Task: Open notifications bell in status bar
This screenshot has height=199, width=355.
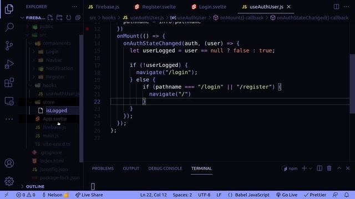Action: 346,195
